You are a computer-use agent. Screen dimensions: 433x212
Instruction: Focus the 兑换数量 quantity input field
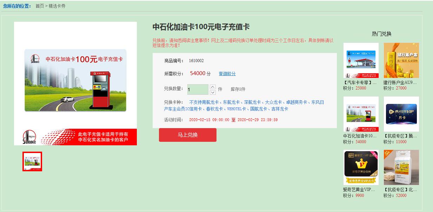tap(198, 90)
